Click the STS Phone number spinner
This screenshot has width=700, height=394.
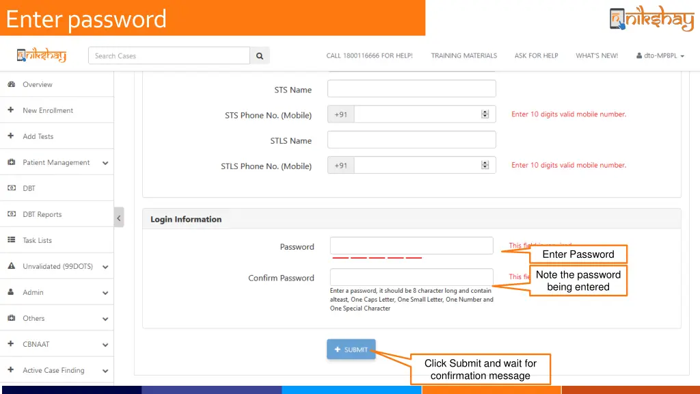pyautogui.click(x=485, y=114)
